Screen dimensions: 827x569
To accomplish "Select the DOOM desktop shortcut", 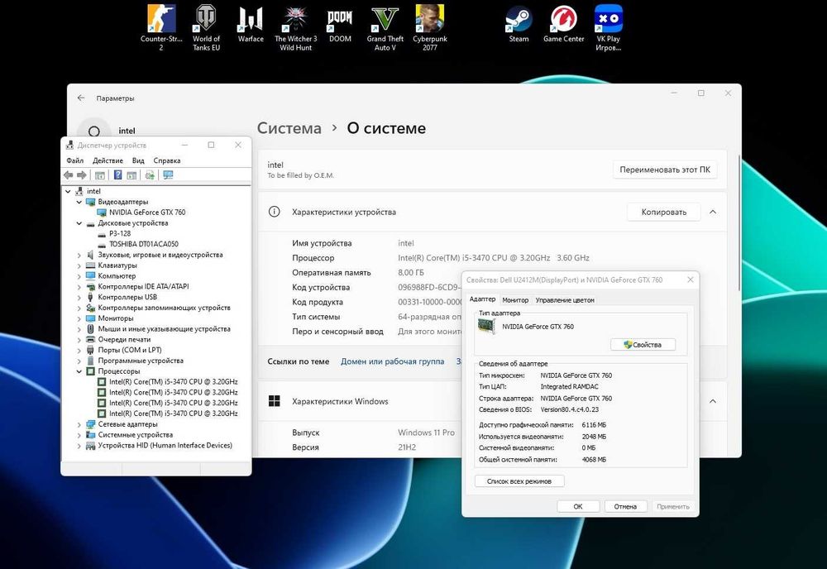I will point(340,24).
